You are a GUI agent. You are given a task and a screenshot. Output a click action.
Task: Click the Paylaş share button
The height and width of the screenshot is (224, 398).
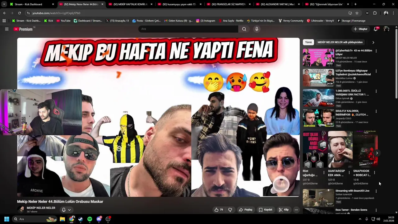tap(245, 210)
